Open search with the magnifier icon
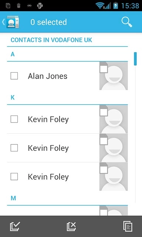Screen dimensions: 142x237 127,22
